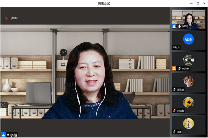Click the microphone icon beside 宁瑞鹏
208x138 pixels.
(x=174, y=110)
